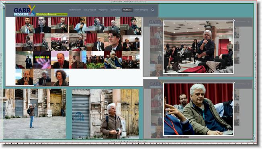Screen dimensions: 262x149
Task: Close the lightbox photo of man speaking with microphone
Action: pyautogui.click(x=233, y=21)
